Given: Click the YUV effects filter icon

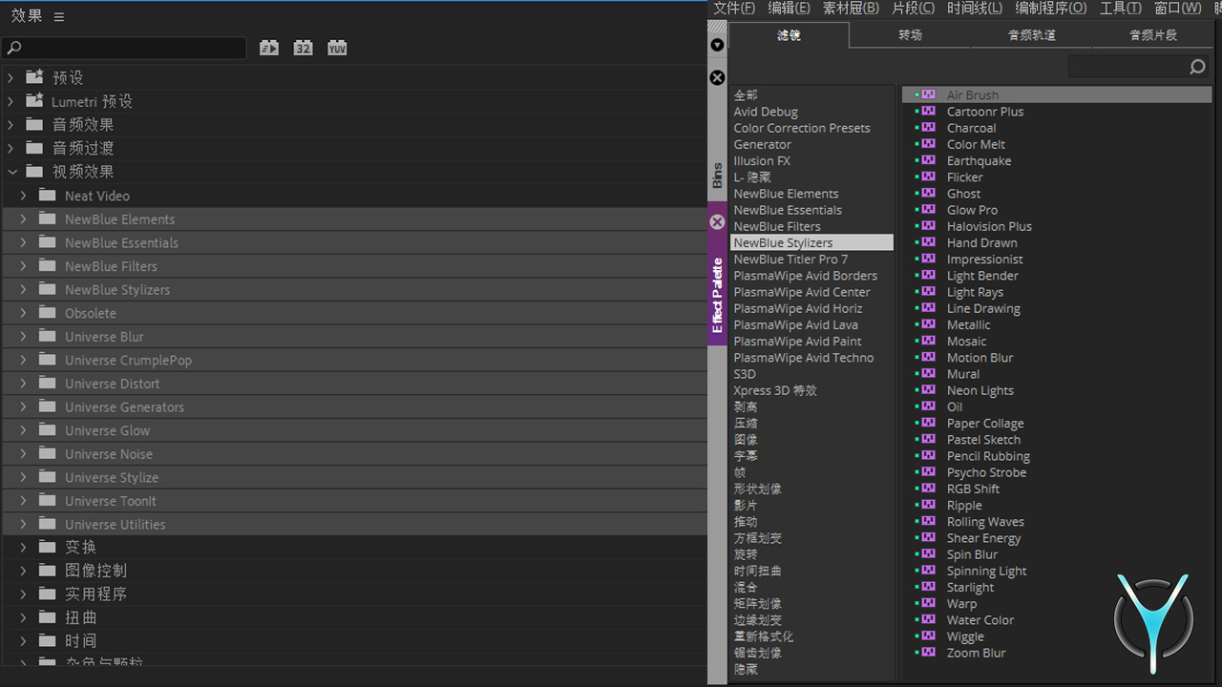Looking at the screenshot, I should 337,47.
